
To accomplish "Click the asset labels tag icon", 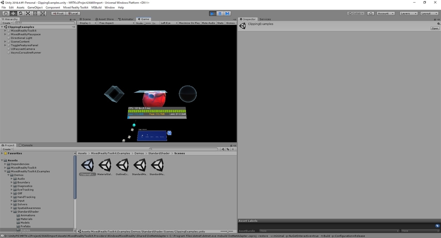I will 437,226.
